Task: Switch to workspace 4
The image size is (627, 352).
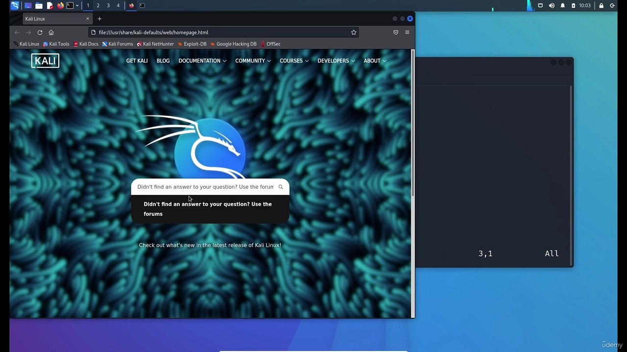Action: coord(118,5)
